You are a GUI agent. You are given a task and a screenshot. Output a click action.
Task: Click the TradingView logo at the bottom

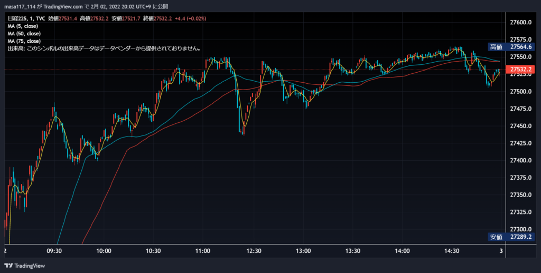click(x=24, y=266)
